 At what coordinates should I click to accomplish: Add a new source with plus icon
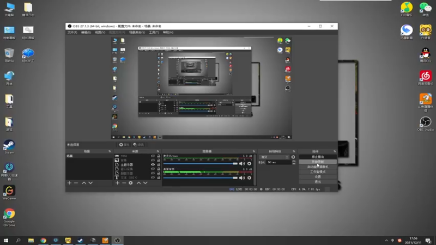[x=117, y=183]
